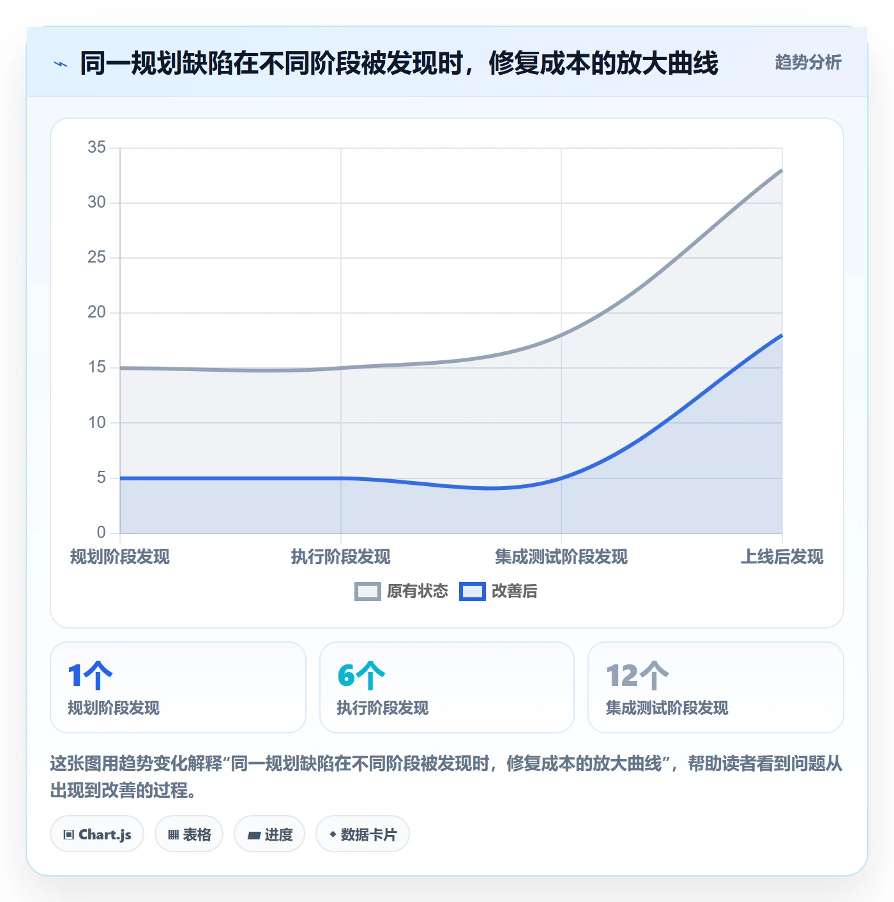Click the 趋势分析 label in the header
This screenshot has width=894, height=902.
click(808, 62)
